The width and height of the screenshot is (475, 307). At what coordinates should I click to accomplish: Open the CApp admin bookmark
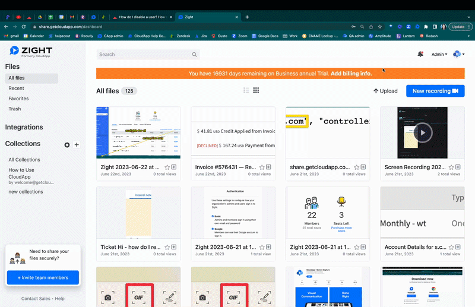(110, 36)
